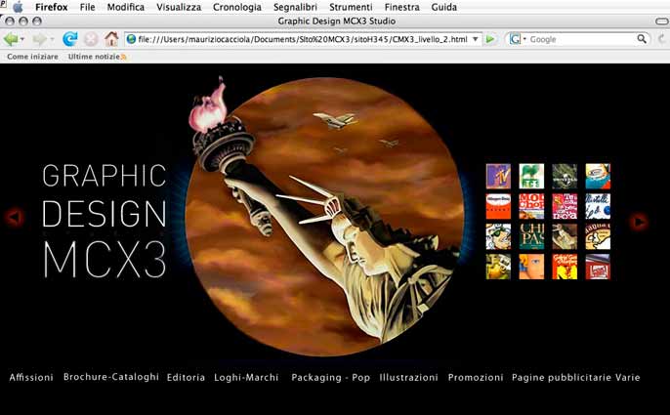Click inside the URL address field
The width and height of the screenshot is (670, 415).
(303, 39)
